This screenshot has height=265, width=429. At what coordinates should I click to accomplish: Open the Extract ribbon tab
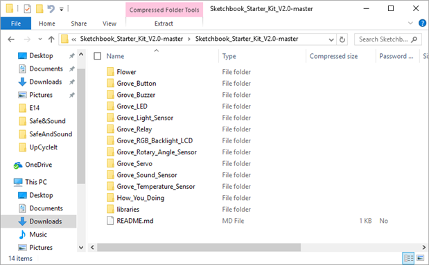[164, 24]
